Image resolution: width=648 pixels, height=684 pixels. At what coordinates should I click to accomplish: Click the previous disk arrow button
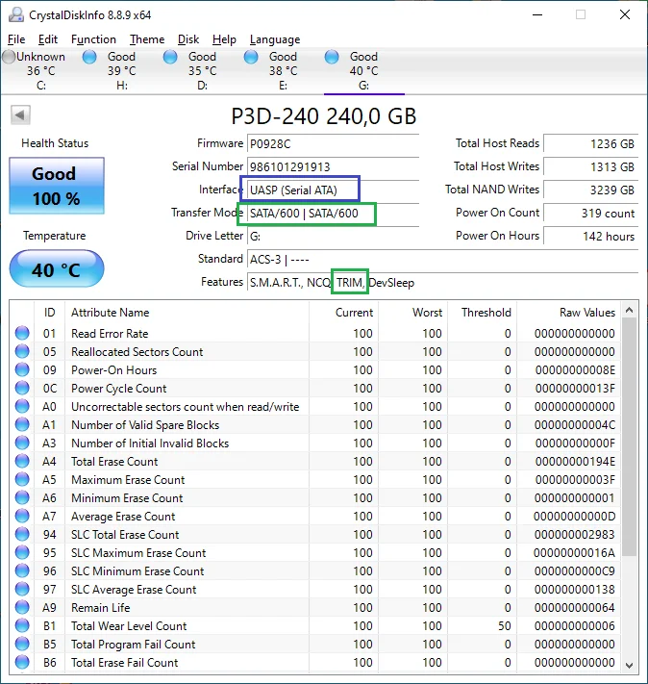pos(20,115)
